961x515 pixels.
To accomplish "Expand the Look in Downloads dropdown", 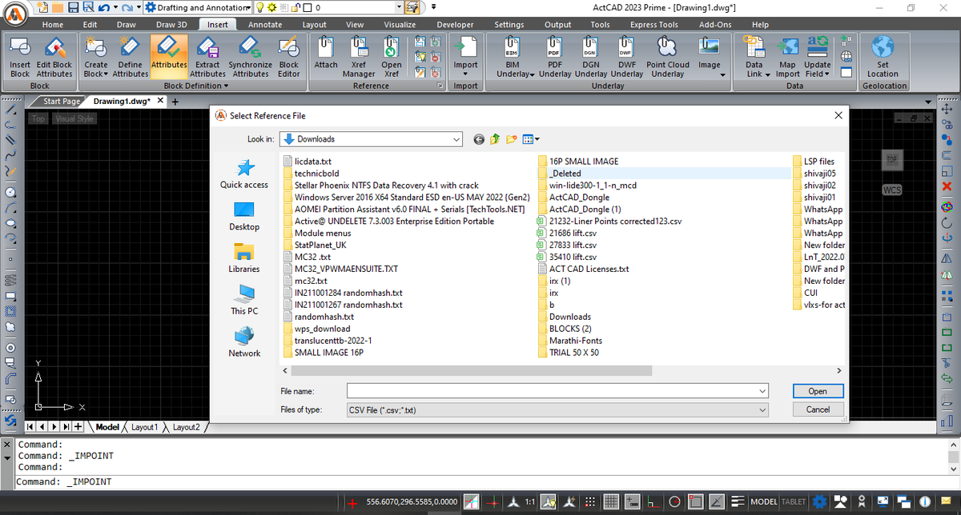I will [457, 139].
